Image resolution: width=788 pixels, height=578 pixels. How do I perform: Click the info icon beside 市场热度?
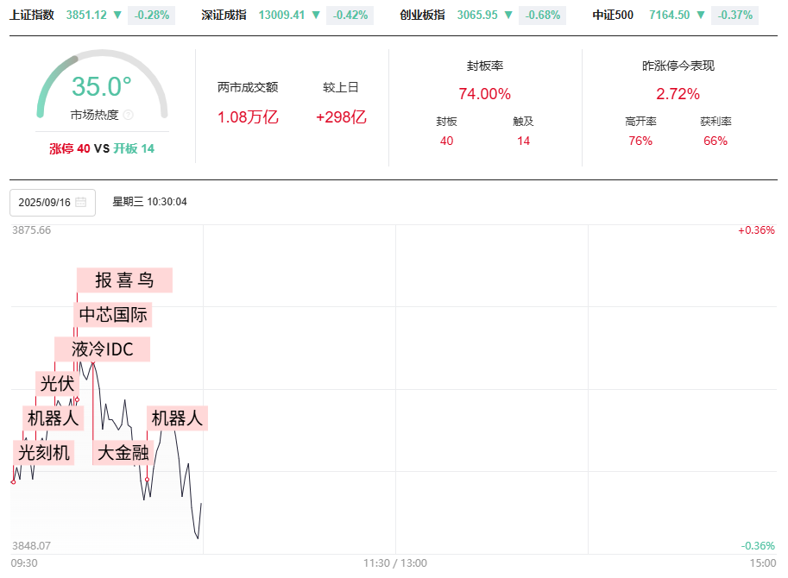point(129,115)
